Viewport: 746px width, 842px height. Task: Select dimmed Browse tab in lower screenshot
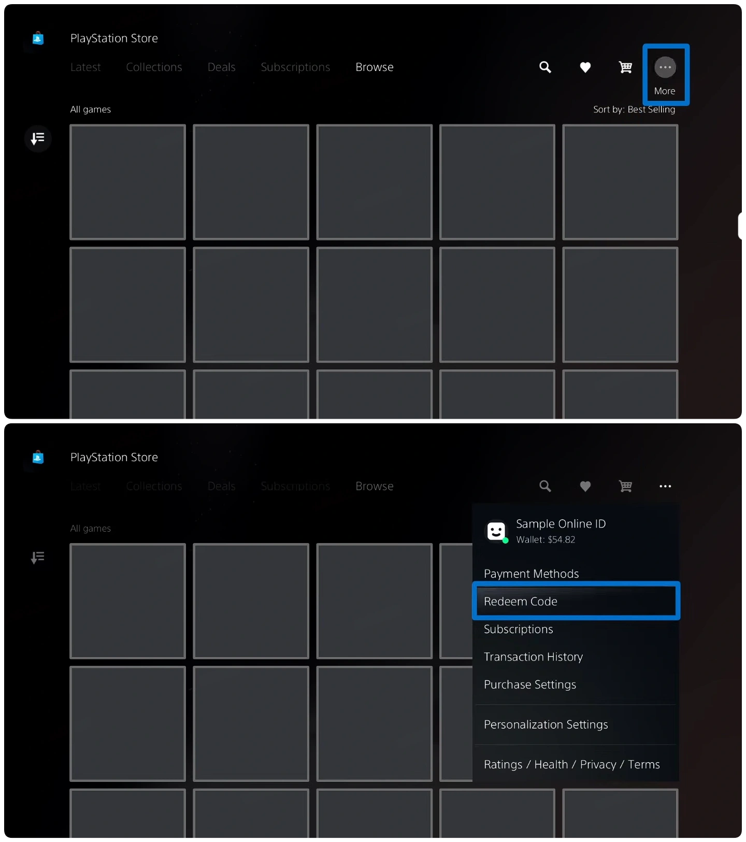click(375, 487)
